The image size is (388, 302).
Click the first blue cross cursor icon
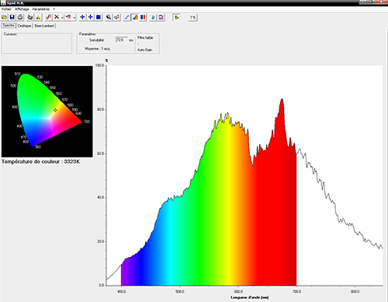click(x=82, y=17)
